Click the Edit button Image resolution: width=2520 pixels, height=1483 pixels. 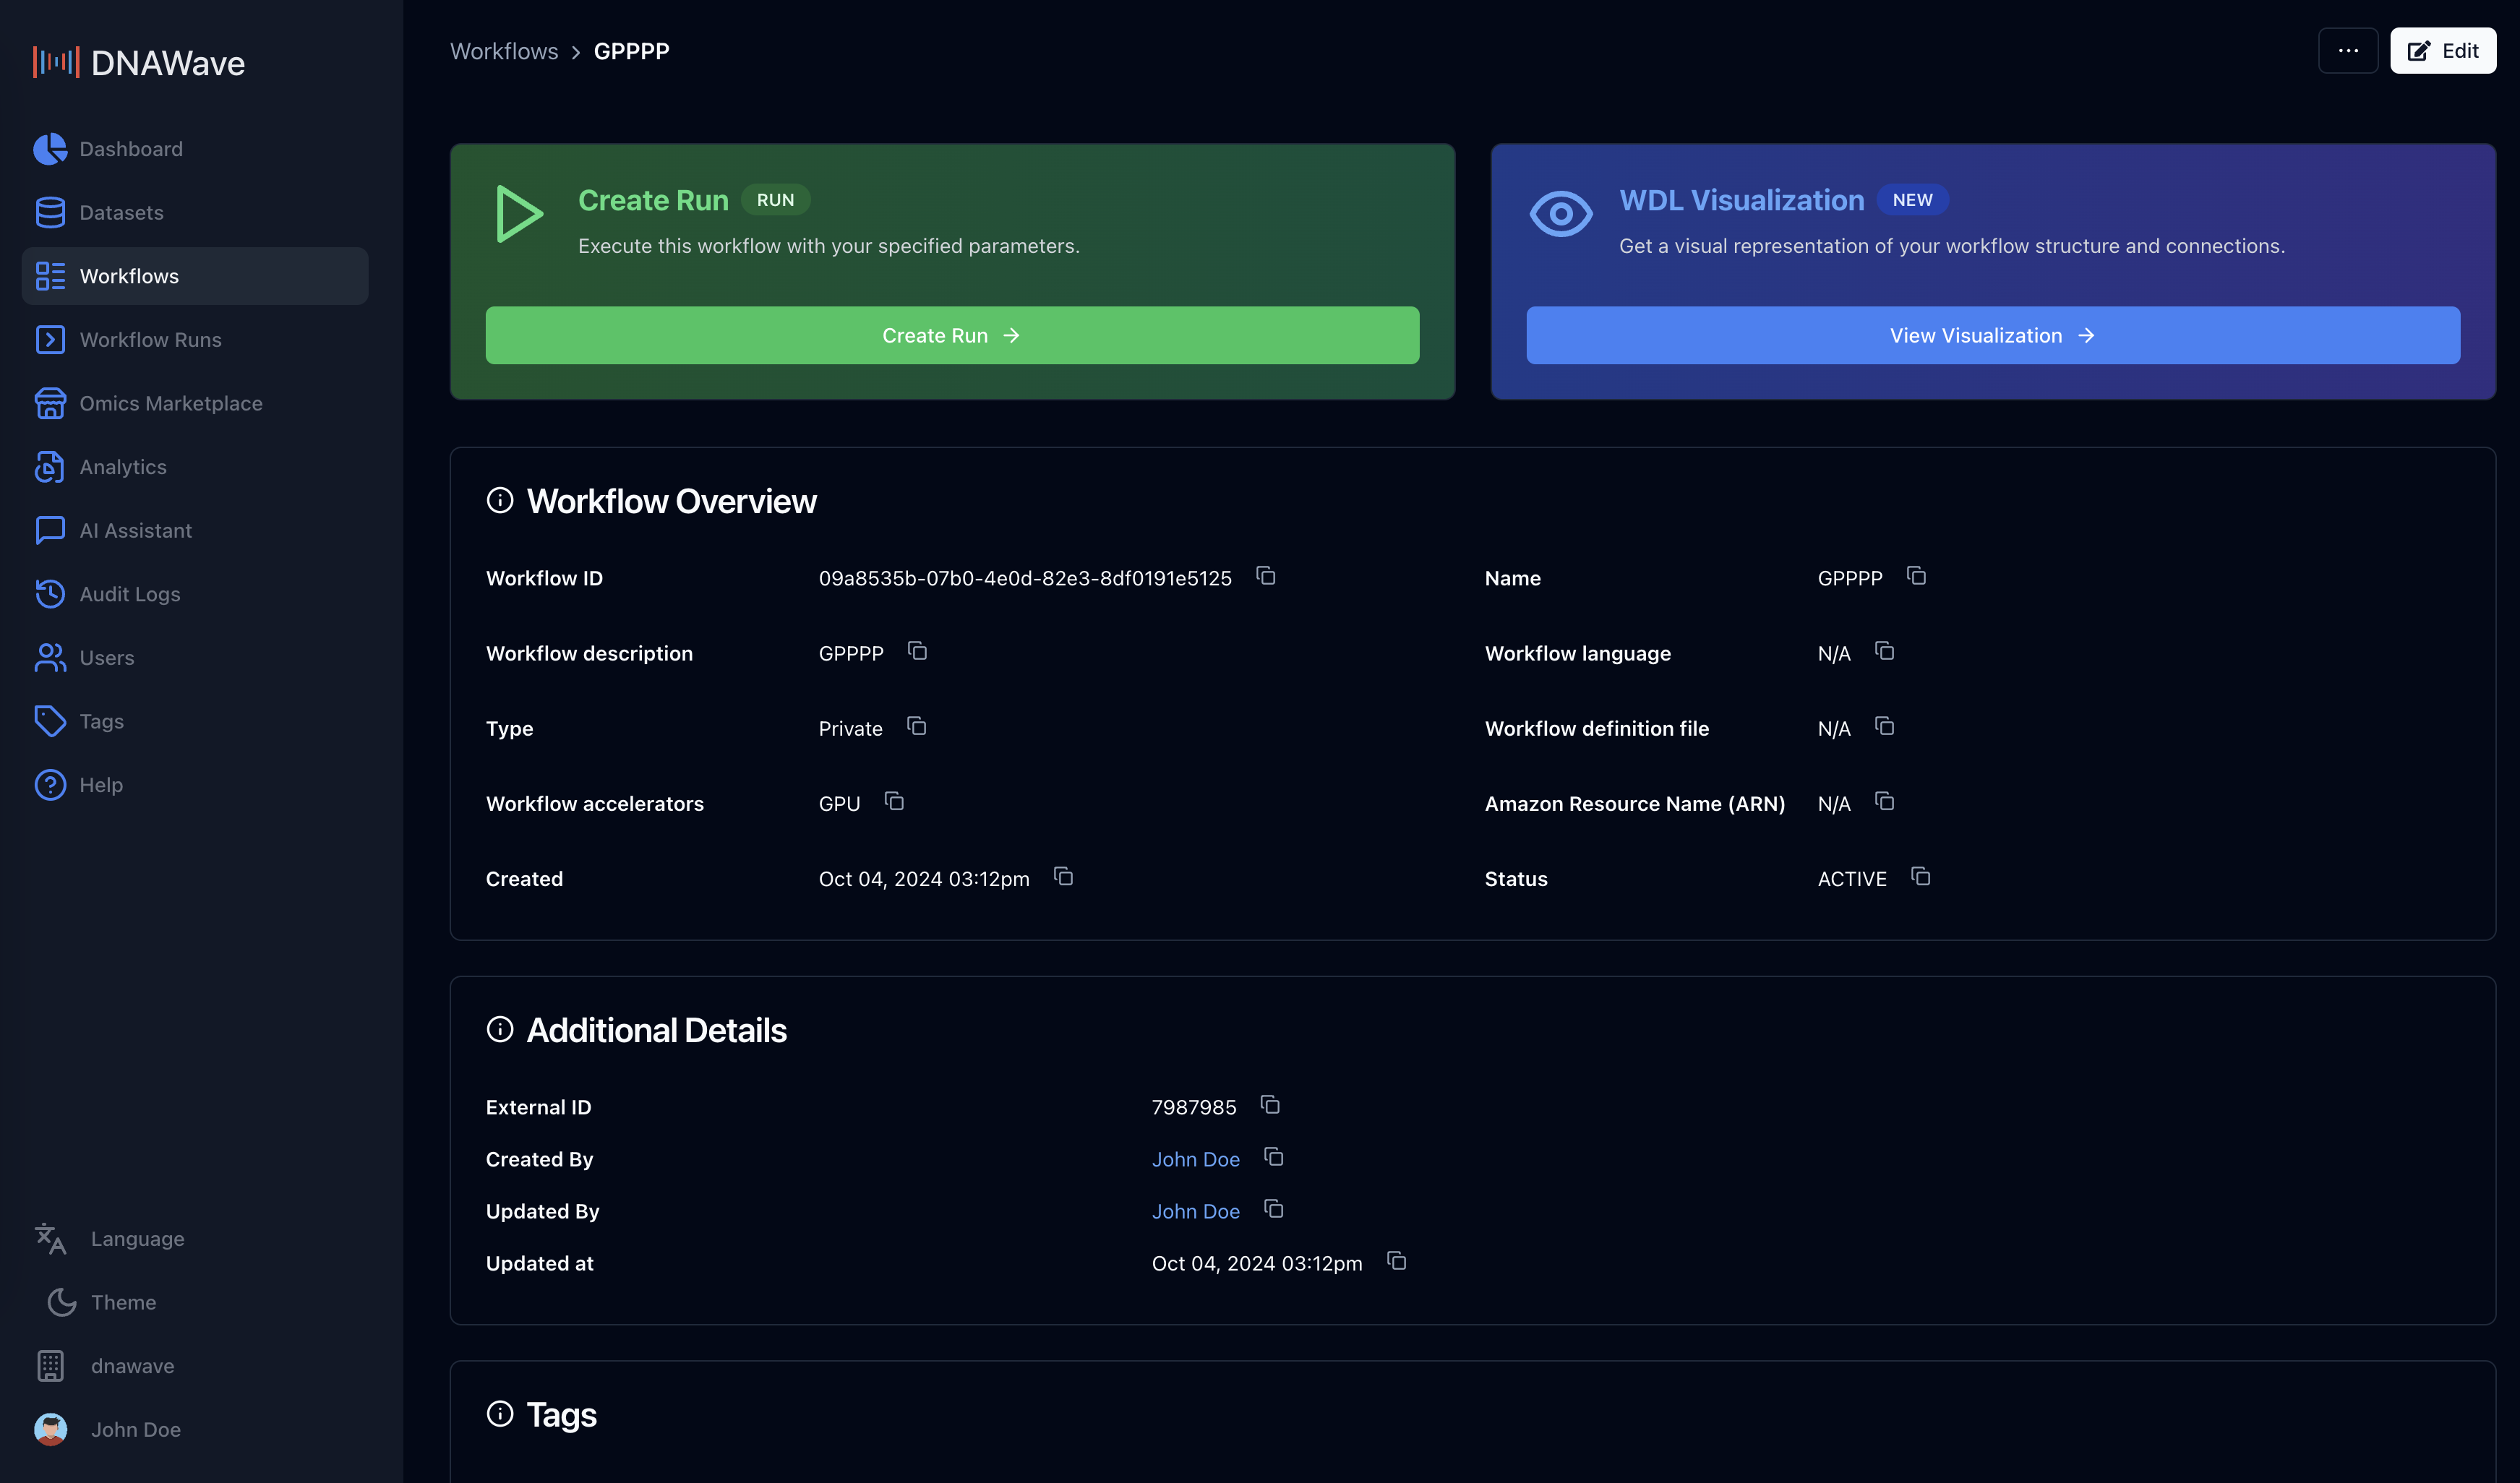coord(2443,50)
